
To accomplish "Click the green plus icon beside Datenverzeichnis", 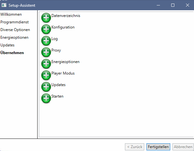I will coord(46,18).
